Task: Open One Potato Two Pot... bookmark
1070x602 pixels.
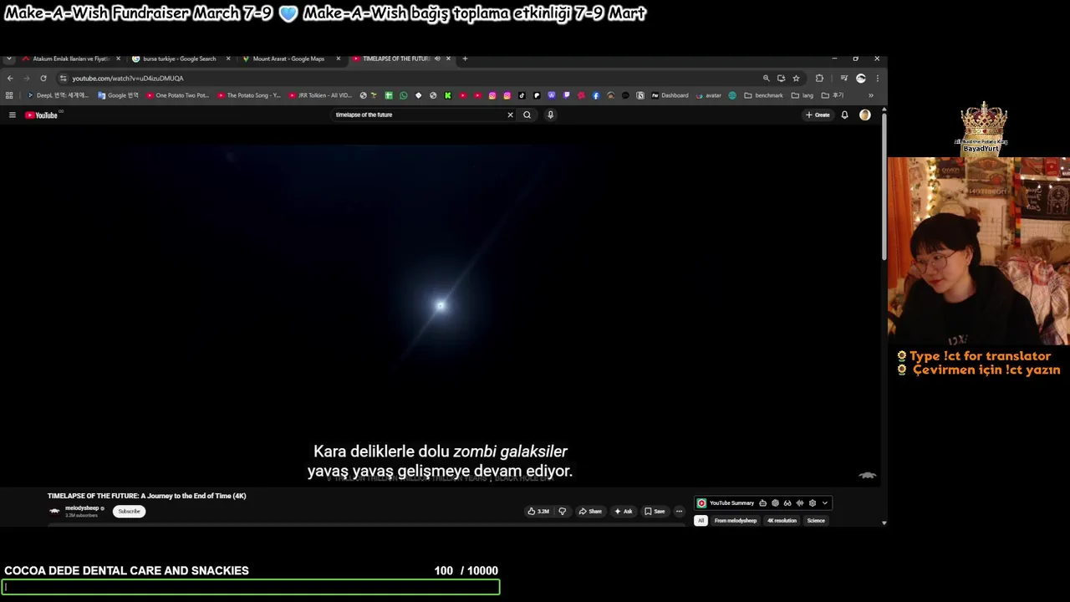Action: tap(177, 95)
